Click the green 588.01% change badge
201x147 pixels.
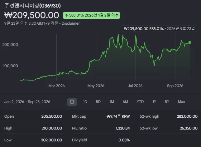tap(91, 15)
